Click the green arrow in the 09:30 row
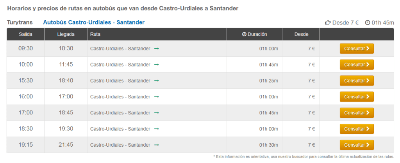The width and height of the screenshot is (400, 163). point(157,49)
